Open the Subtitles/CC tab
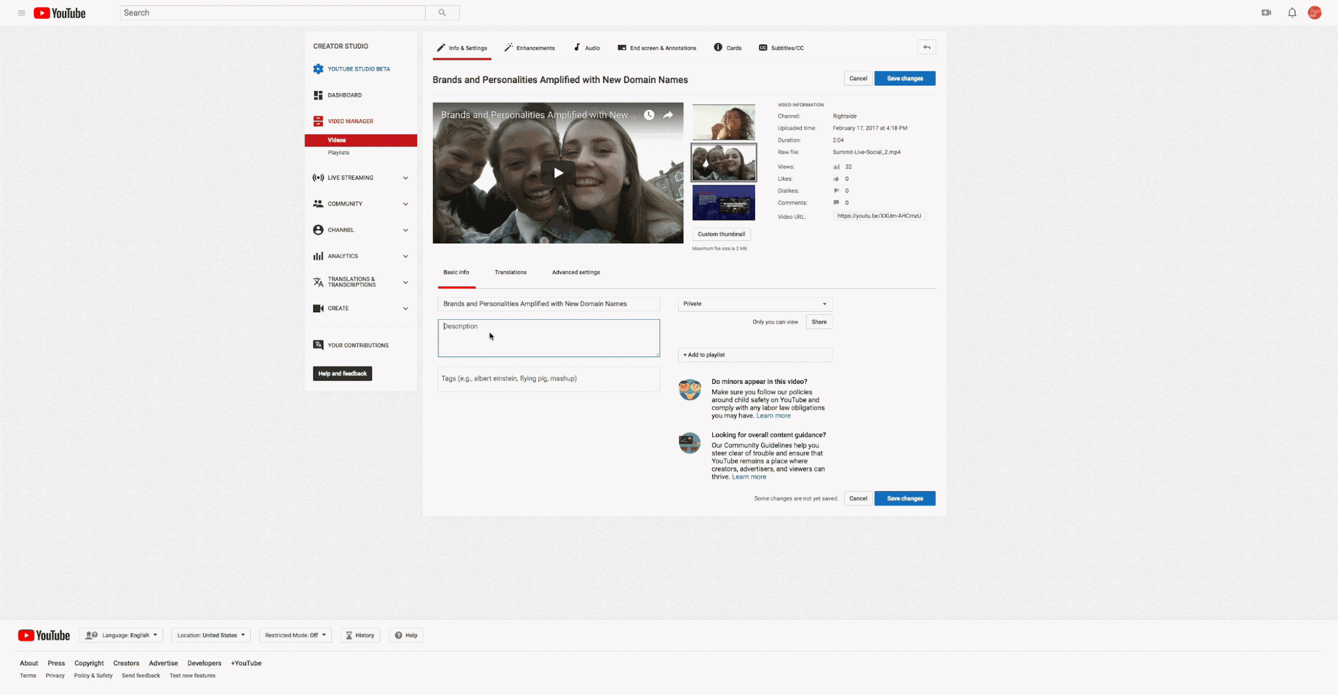This screenshot has width=1338, height=695. [x=780, y=47]
